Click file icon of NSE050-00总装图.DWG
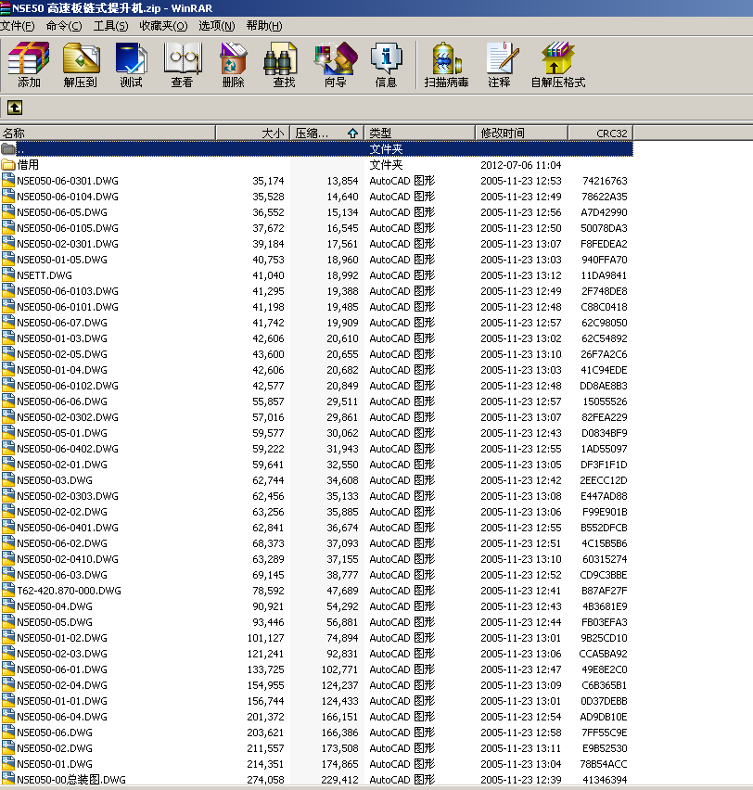 [x=7, y=780]
